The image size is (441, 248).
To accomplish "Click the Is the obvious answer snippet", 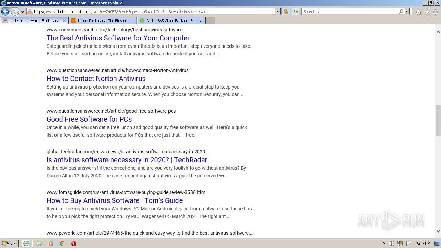I will point(146,172).
